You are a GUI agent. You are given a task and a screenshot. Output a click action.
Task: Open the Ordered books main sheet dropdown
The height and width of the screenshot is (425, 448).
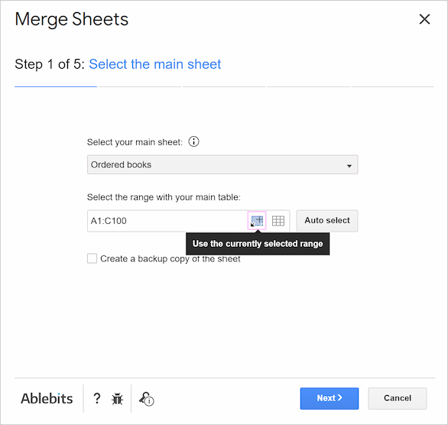(x=222, y=164)
